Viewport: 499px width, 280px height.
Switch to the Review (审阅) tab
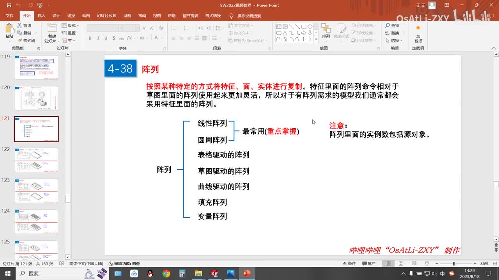pos(142,16)
